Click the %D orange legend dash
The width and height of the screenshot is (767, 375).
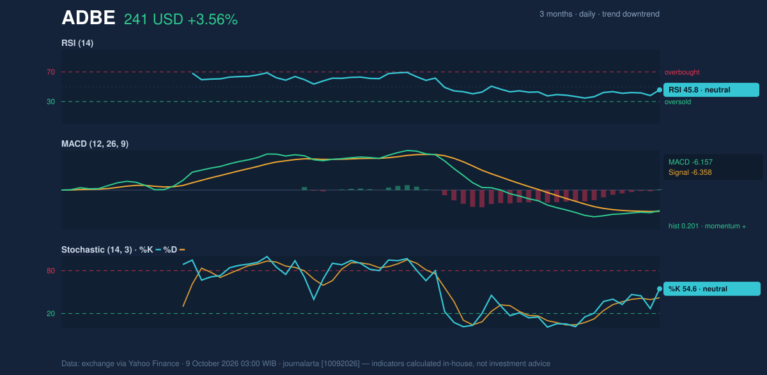pyautogui.click(x=182, y=249)
